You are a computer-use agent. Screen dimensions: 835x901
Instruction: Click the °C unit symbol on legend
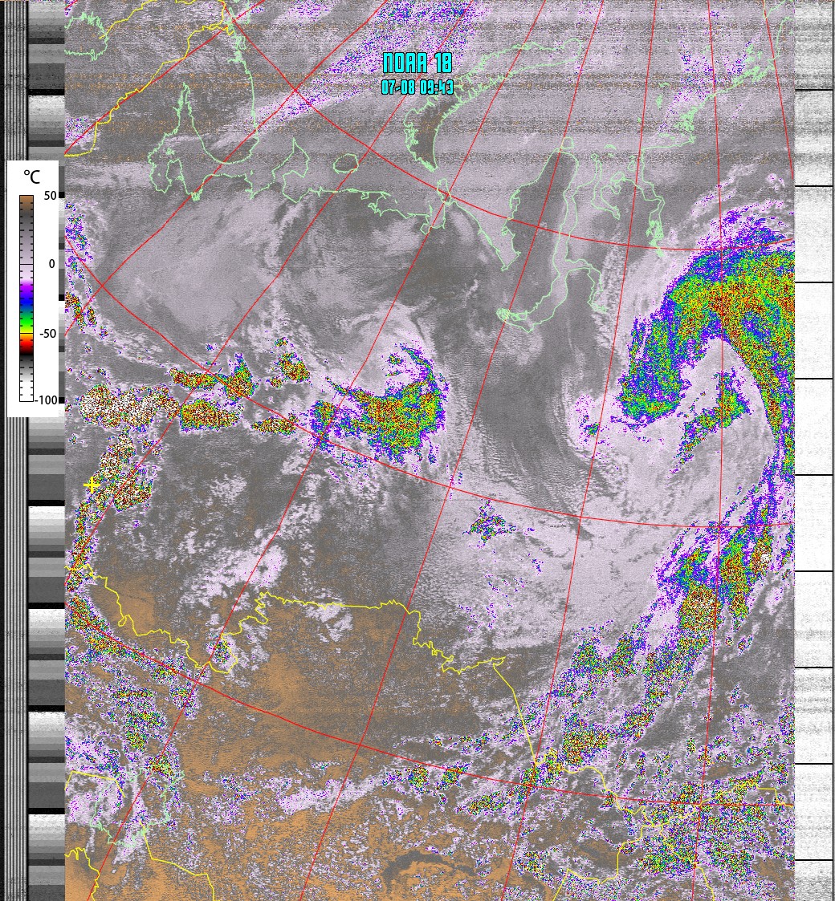(31, 177)
